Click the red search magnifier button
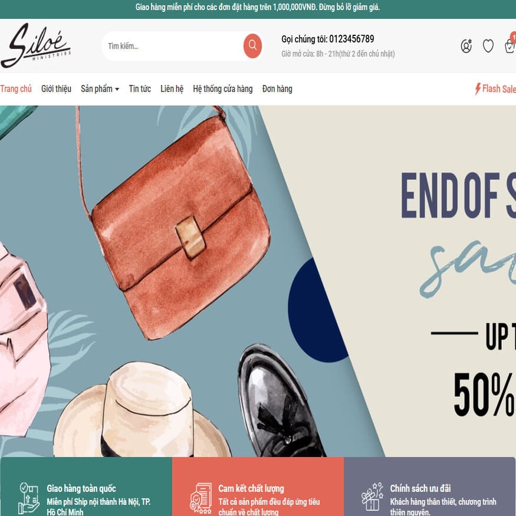Screen dimensions: 516x516 point(252,46)
